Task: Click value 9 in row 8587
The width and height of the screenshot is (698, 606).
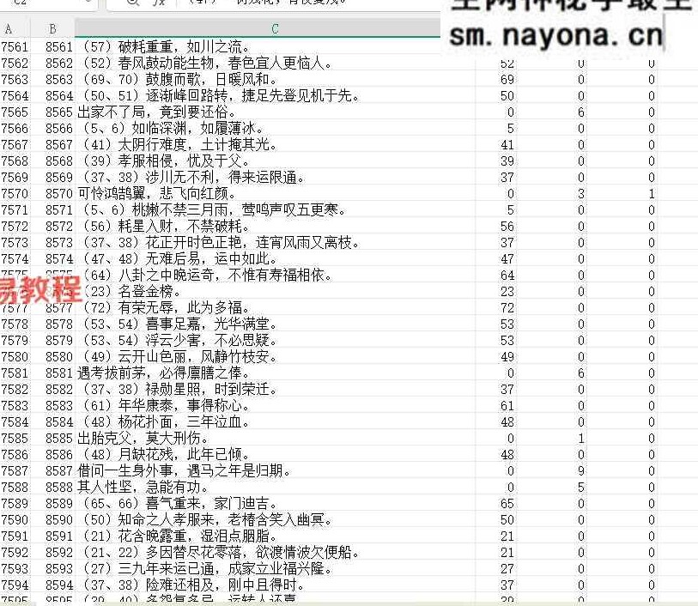Action: (x=581, y=470)
